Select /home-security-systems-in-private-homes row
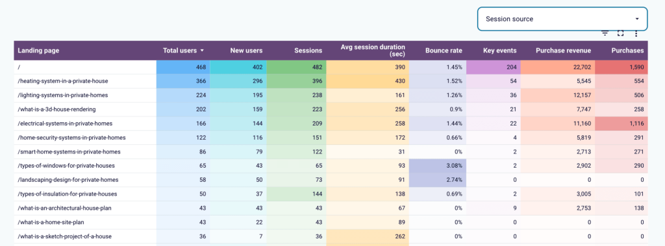665x246 pixels. [x=331, y=138]
